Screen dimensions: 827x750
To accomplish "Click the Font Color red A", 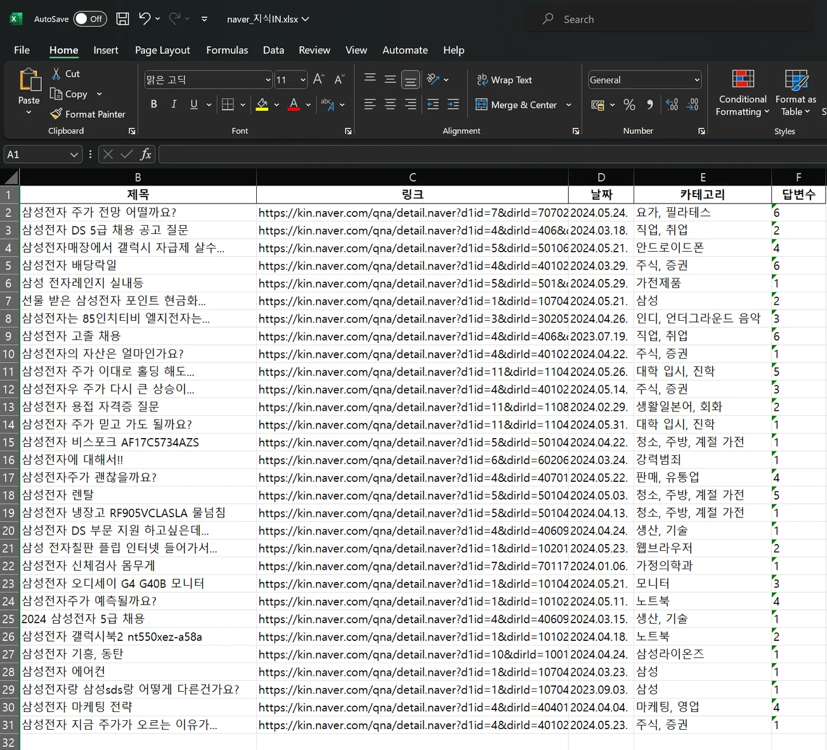I will [294, 105].
